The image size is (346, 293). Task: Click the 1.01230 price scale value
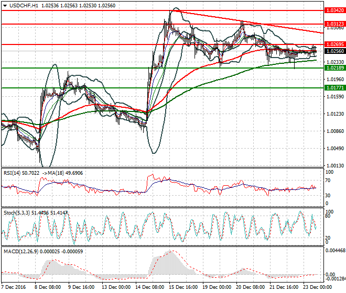[335, 114]
